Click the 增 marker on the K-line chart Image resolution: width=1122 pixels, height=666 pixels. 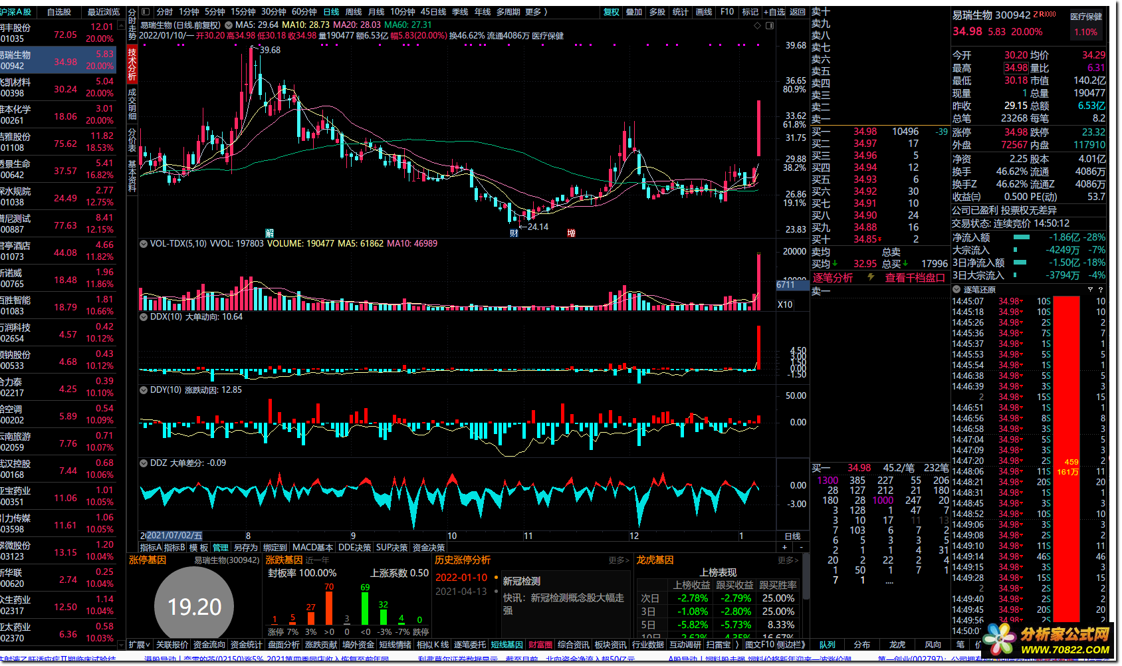coord(571,233)
